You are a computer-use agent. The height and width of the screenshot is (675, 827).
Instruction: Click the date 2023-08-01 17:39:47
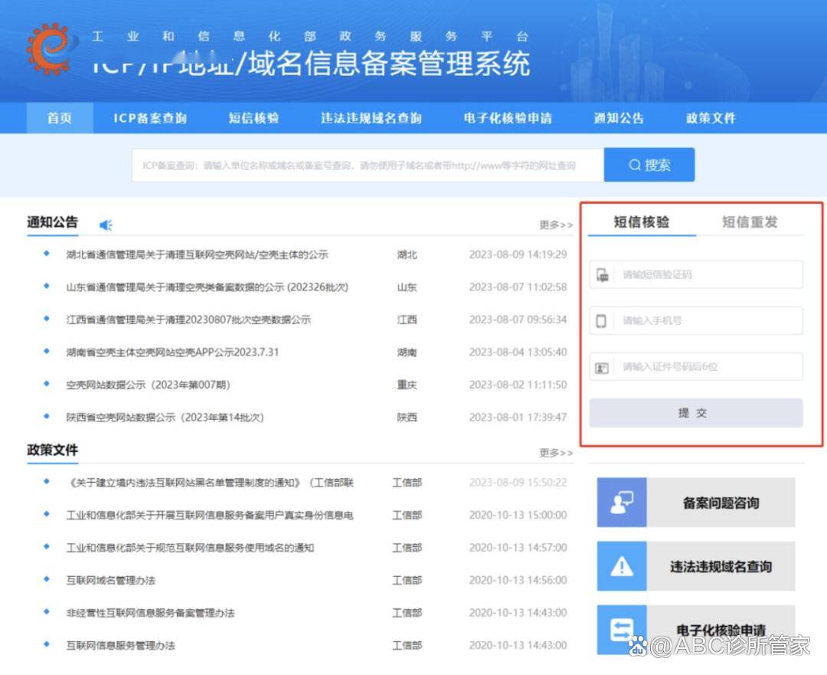click(518, 418)
